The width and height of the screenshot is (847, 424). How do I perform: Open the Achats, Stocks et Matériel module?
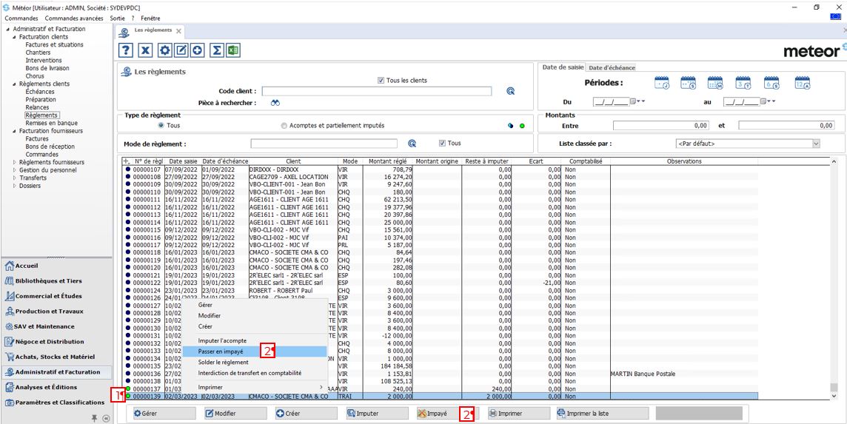pos(56,357)
